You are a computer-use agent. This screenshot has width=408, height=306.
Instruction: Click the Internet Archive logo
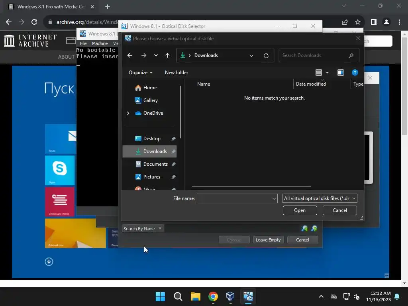30,41
